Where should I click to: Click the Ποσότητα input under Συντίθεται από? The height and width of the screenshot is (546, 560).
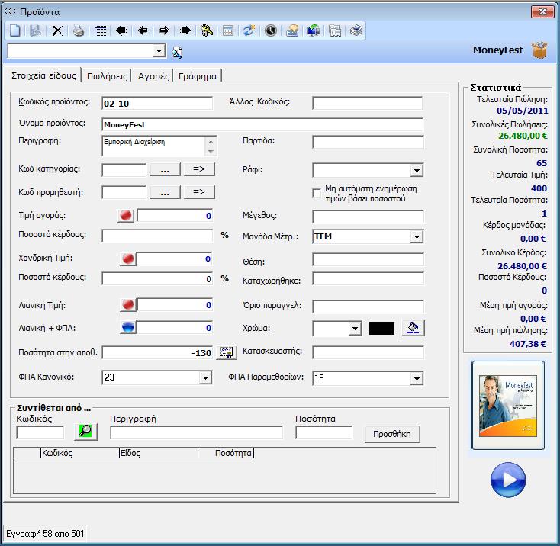[x=324, y=432]
